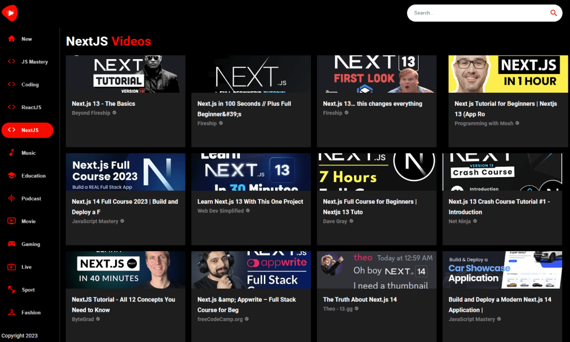
Task: Open NextJS Tutorial All 12 Concepts title
Action: pos(124,305)
